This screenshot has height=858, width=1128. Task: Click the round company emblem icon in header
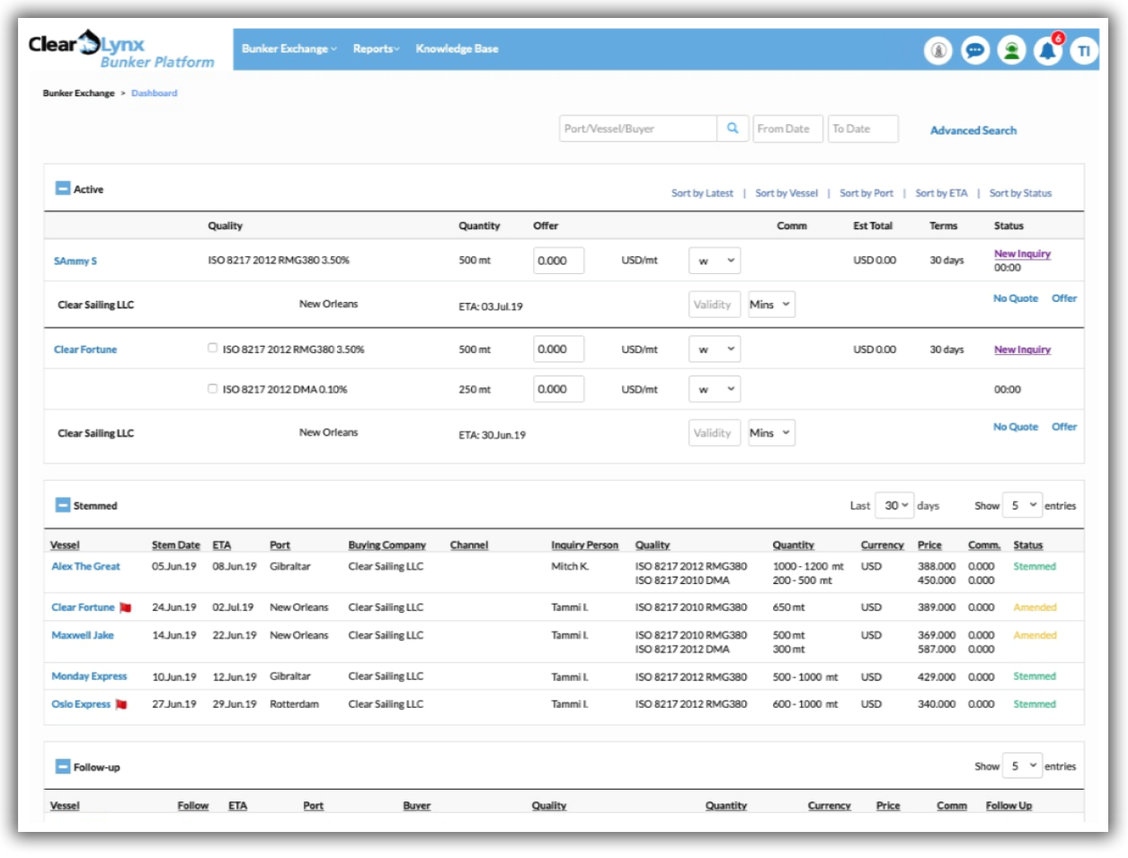tap(938, 50)
